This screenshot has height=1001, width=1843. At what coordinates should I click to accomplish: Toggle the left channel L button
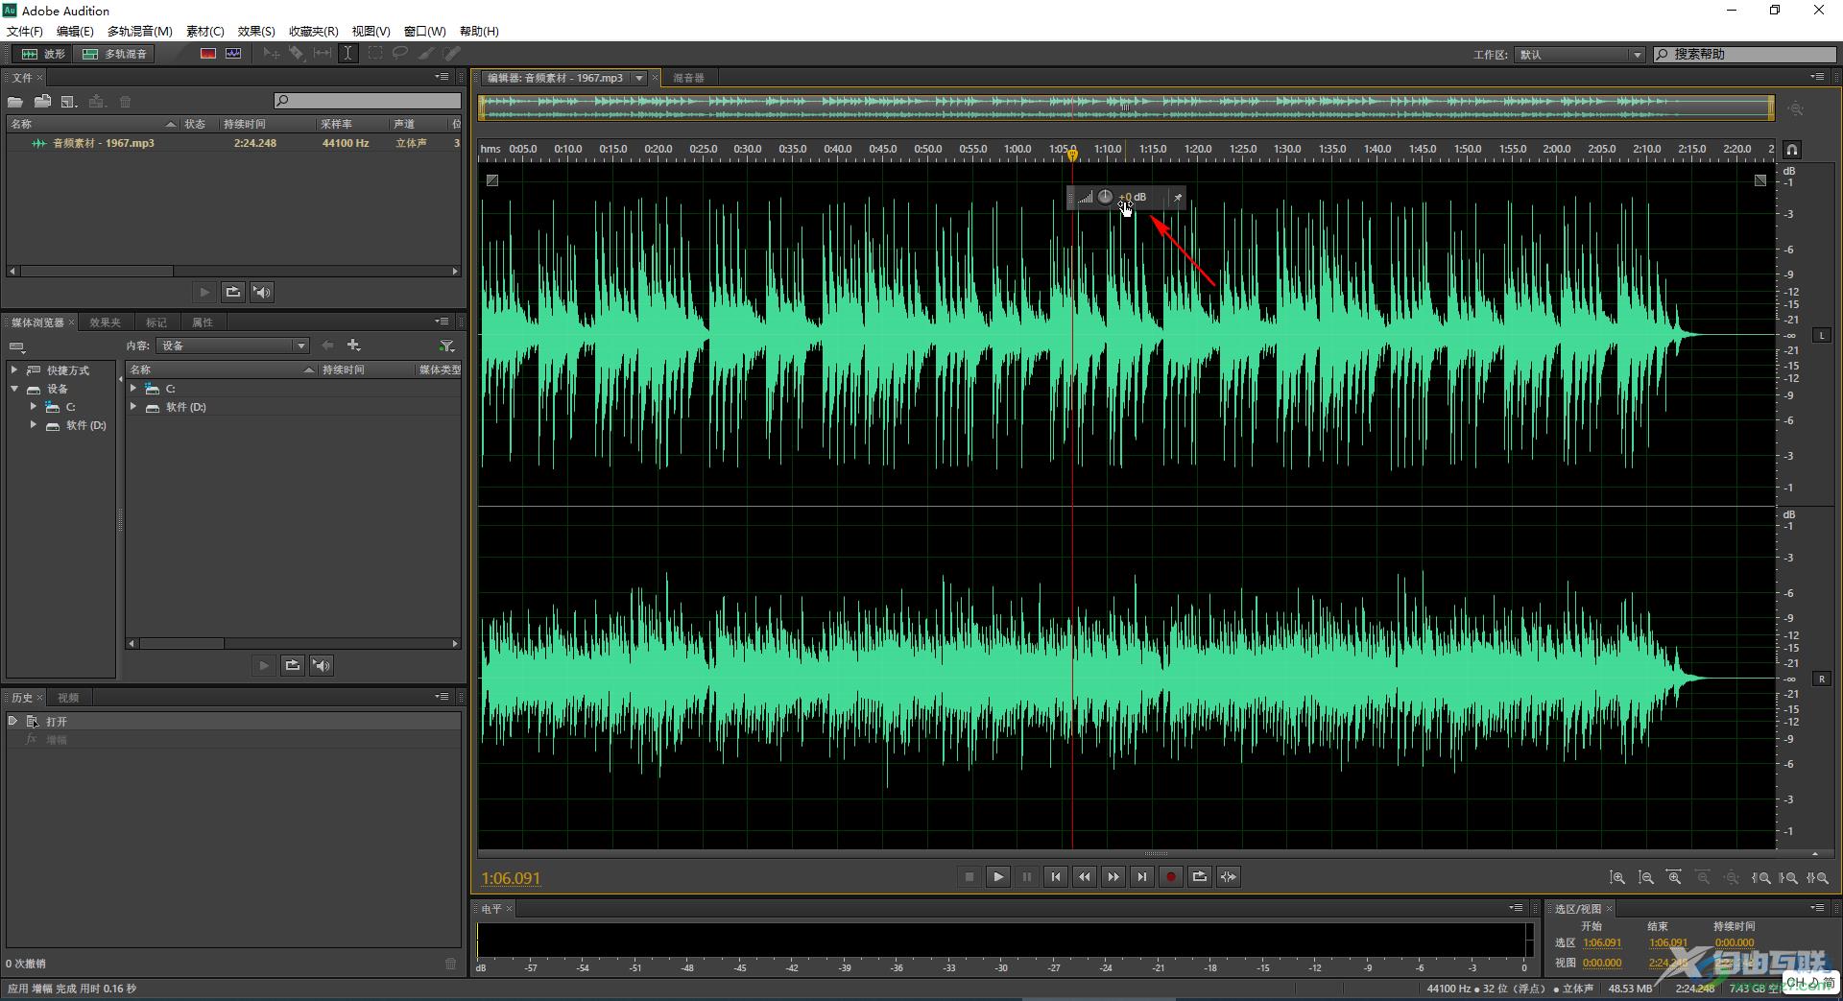pyautogui.click(x=1822, y=335)
